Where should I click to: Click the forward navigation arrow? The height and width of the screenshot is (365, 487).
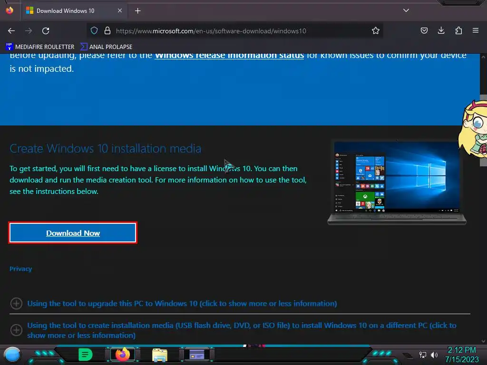click(29, 31)
